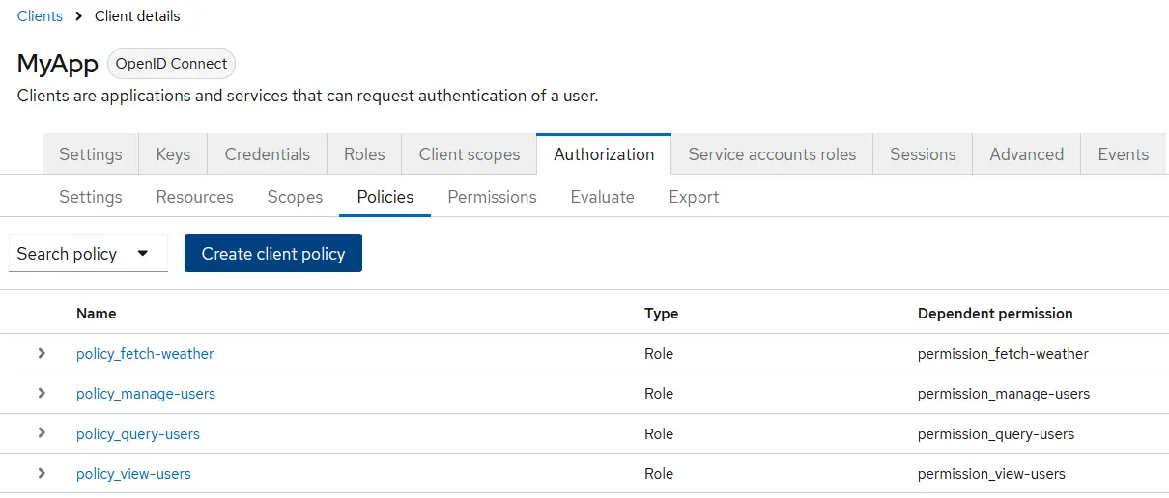Open the policy_view-users policy link
The width and height of the screenshot is (1169, 498).
tap(133, 474)
